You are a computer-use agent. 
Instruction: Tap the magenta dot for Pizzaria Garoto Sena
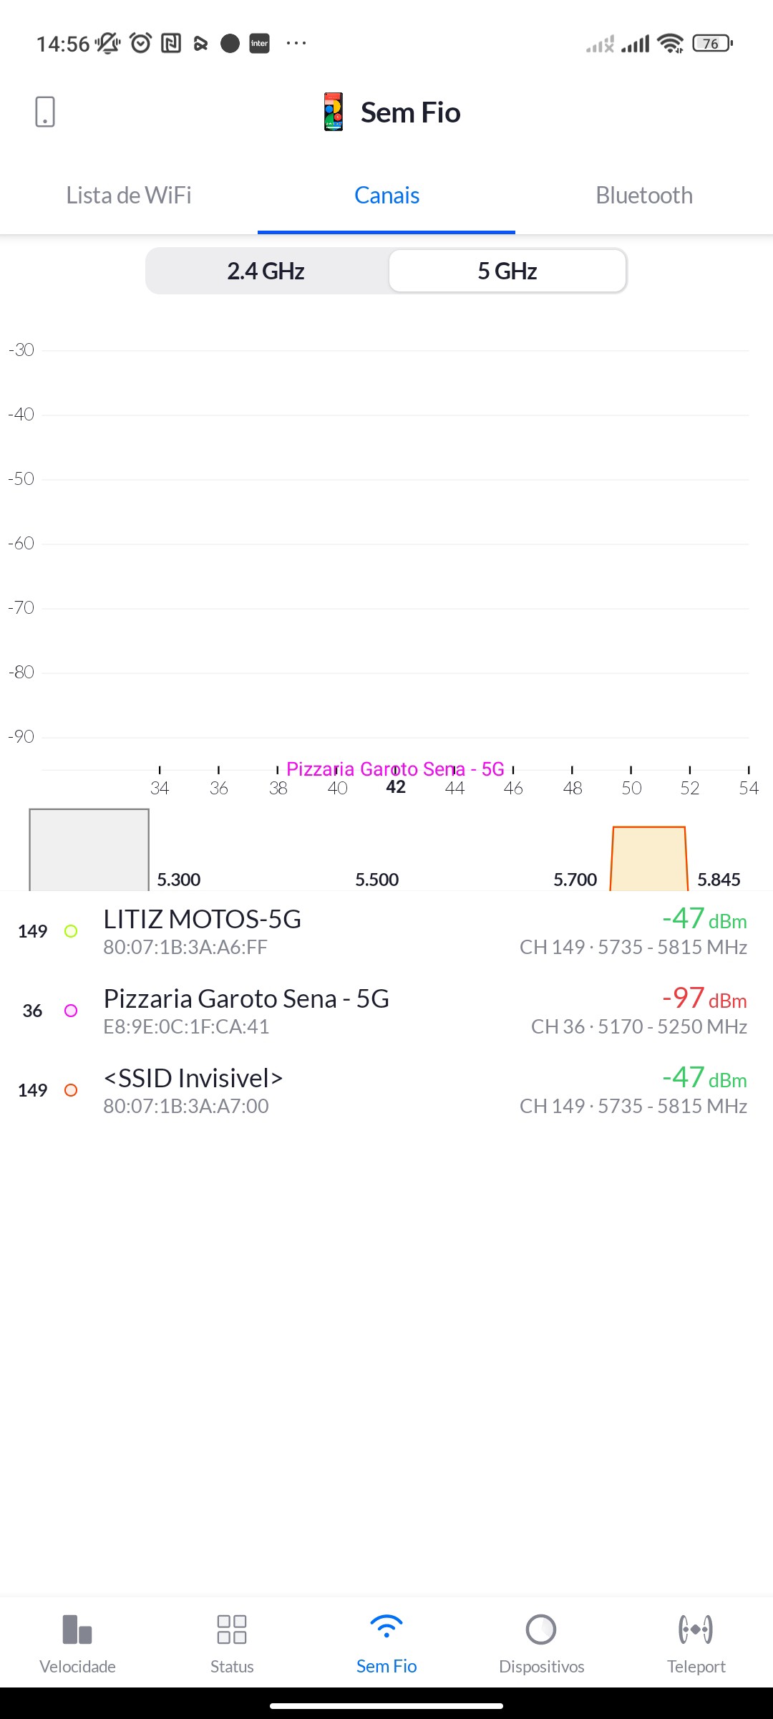pyautogui.click(x=71, y=1011)
